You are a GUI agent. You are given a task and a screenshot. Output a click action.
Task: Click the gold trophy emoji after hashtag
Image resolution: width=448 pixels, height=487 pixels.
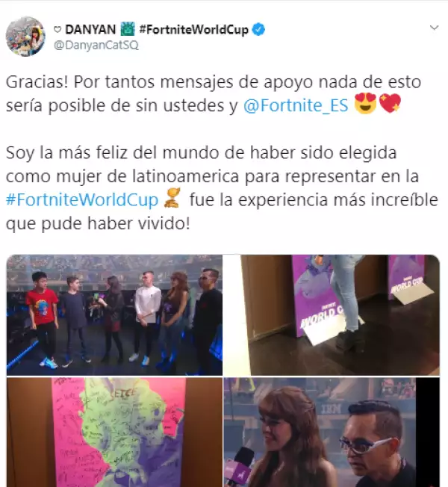[172, 198]
